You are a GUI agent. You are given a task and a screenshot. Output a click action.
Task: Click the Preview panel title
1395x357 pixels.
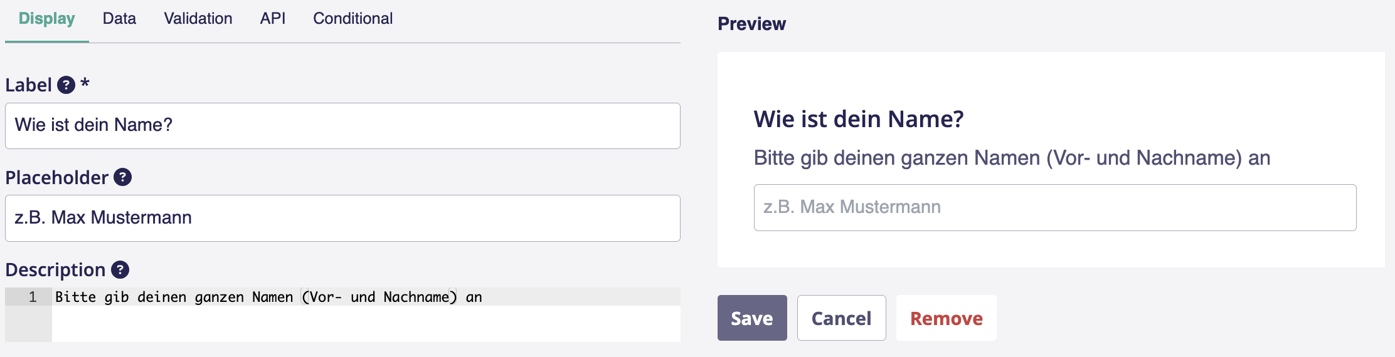pos(751,24)
